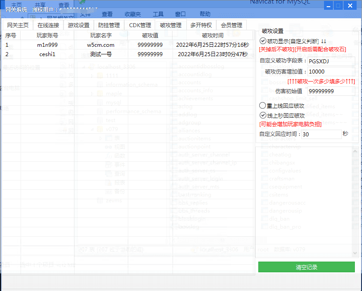Viewport: 362px width, 291px height.
Task: Switch to the 会员管理 tab
Action: 232,25
